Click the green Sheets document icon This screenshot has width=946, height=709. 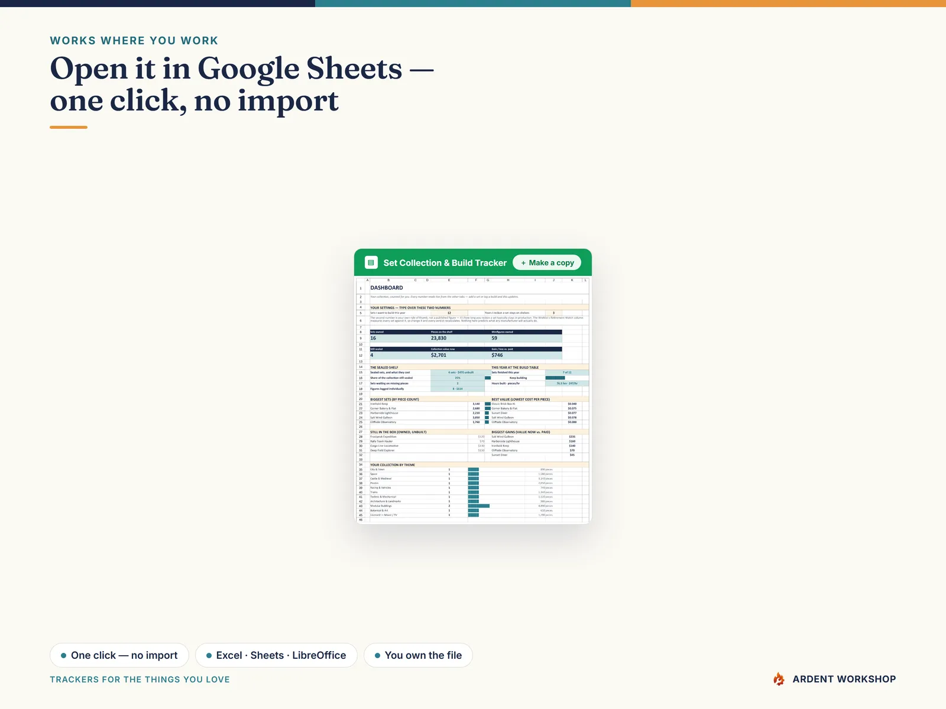pos(371,263)
